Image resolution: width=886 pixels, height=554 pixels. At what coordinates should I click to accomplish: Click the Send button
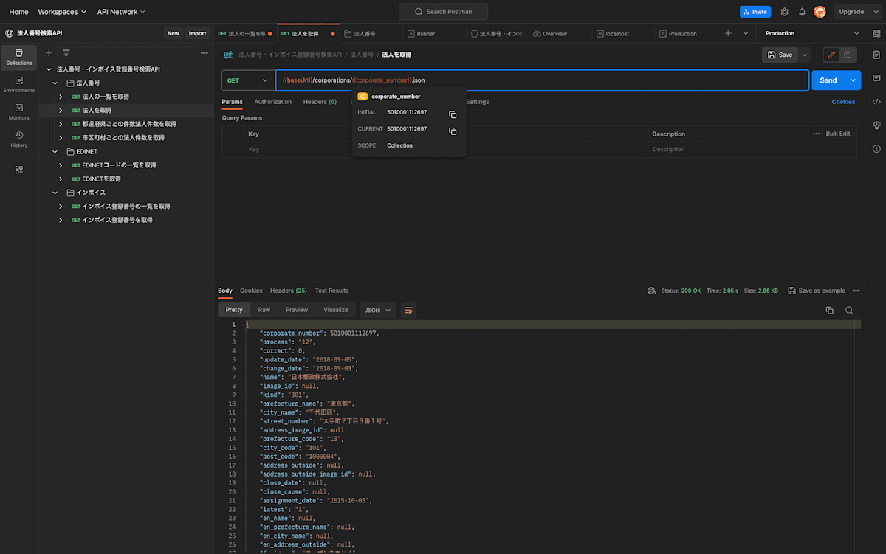coord(828,80)
